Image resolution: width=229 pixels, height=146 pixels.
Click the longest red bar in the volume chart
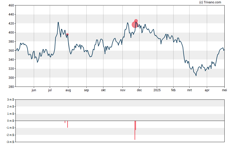(135, 130)
